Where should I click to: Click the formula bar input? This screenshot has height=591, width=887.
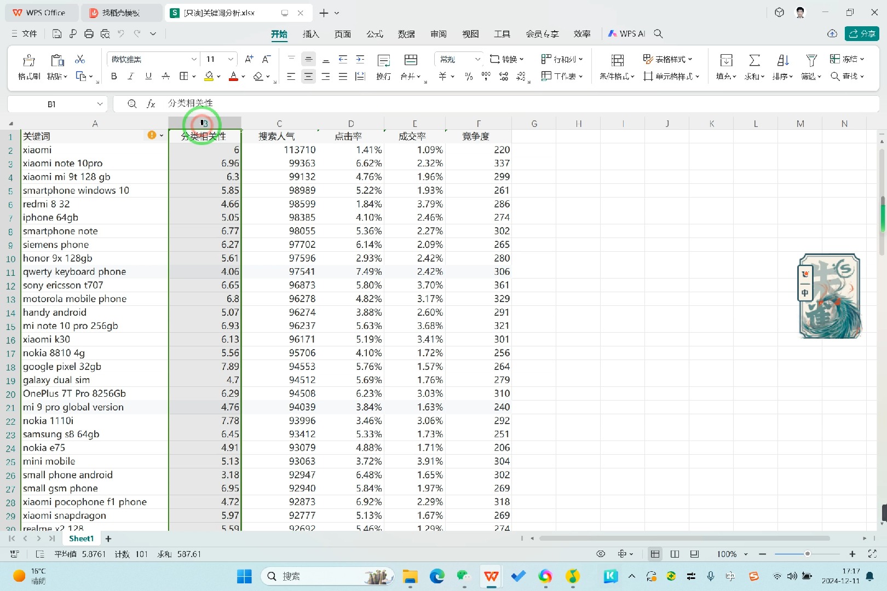click(520, 103)
